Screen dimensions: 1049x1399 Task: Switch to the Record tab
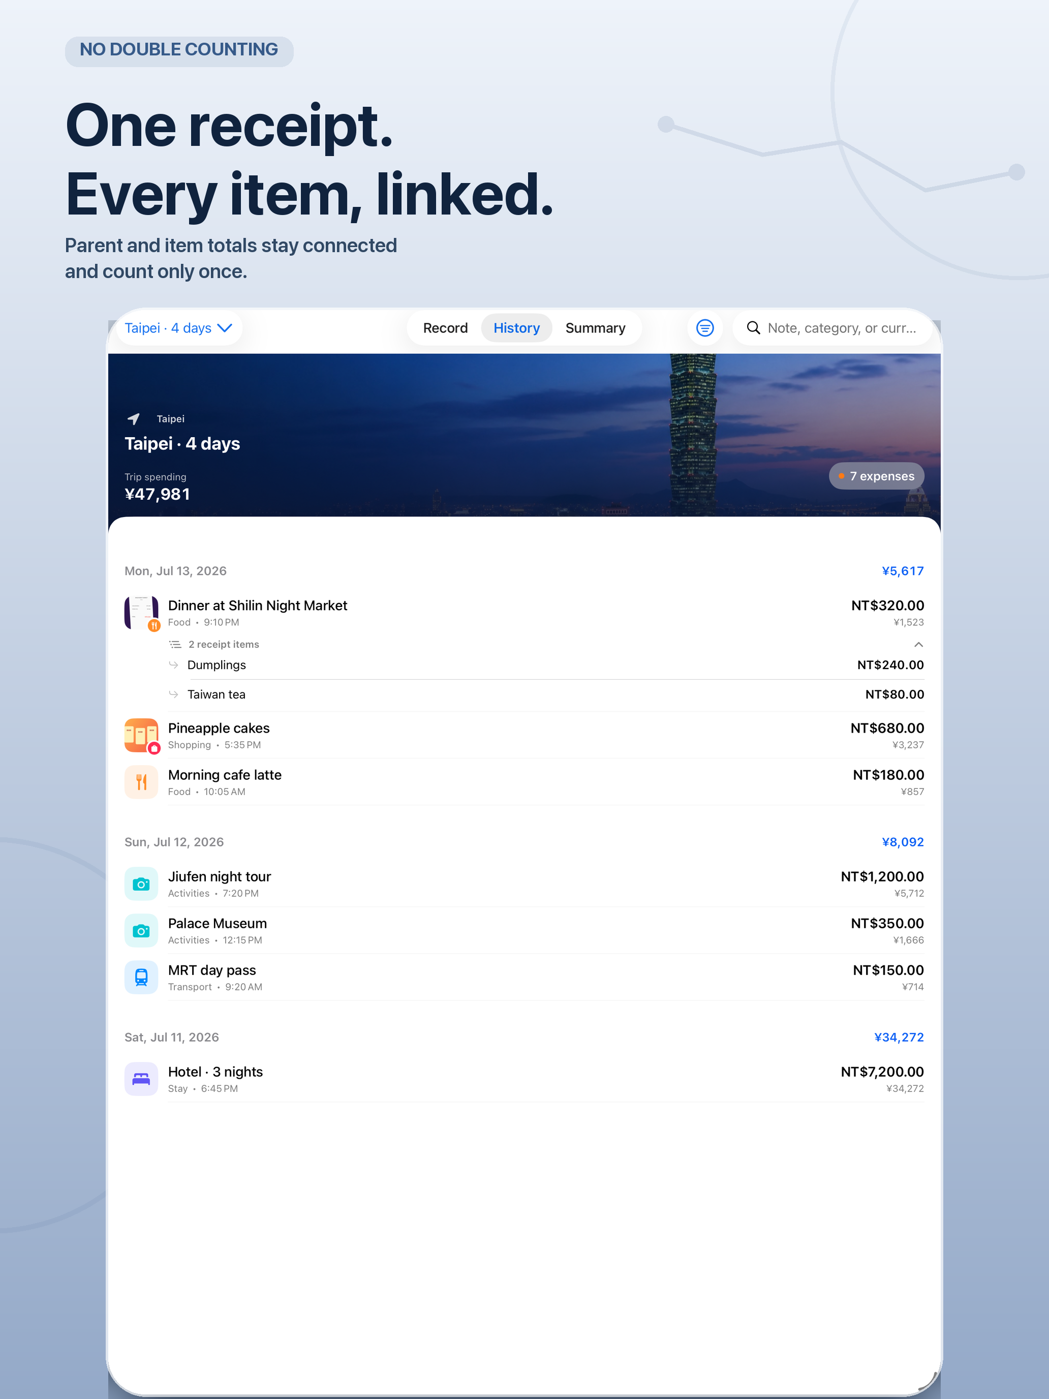point(445,327)
